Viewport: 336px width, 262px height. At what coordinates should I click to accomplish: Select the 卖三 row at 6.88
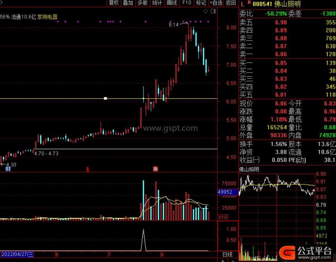[x=287, y=38]
